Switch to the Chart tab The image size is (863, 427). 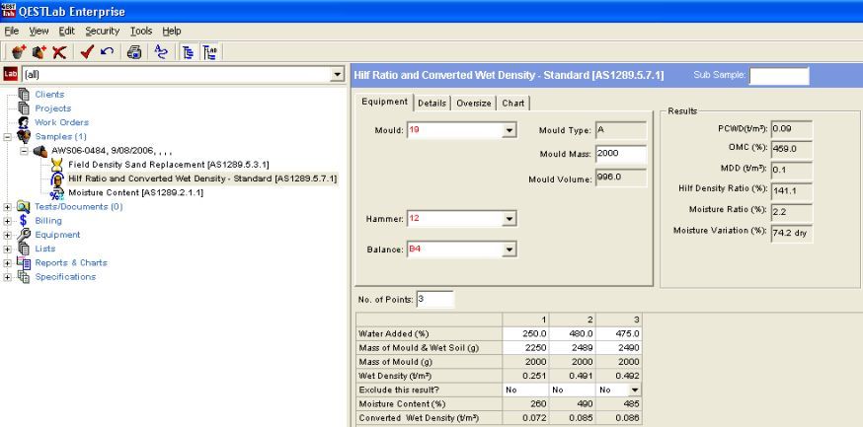click(x=513, y=103)
